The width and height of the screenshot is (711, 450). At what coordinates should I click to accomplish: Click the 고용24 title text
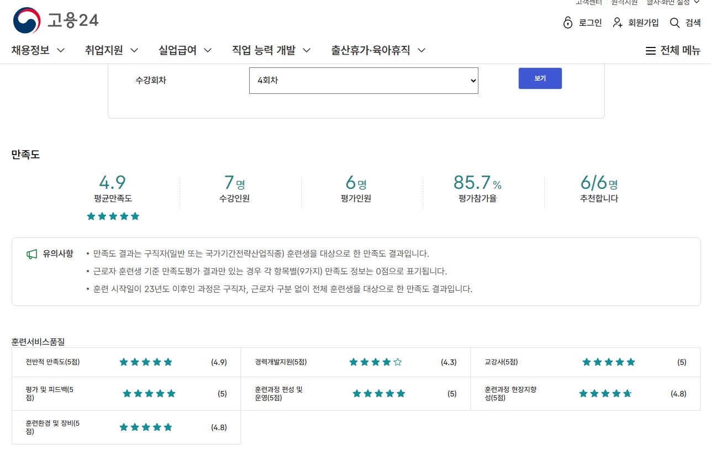73,21
